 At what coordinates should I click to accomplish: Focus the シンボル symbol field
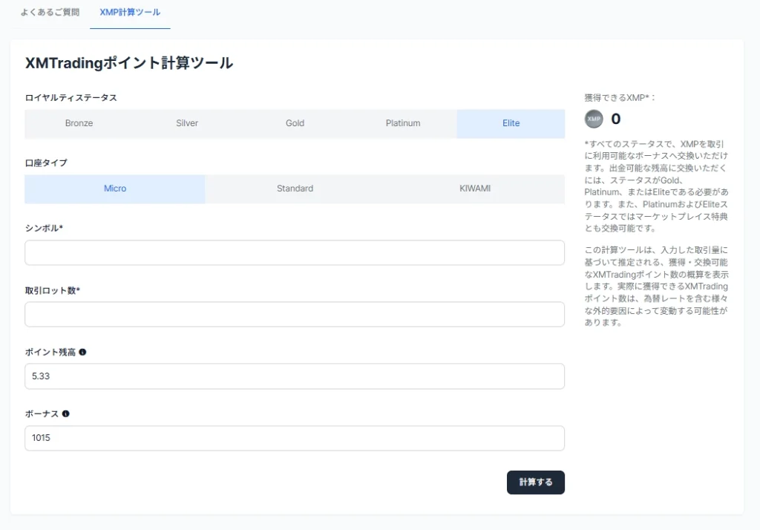pyautogui.click(x=295, y=252)
